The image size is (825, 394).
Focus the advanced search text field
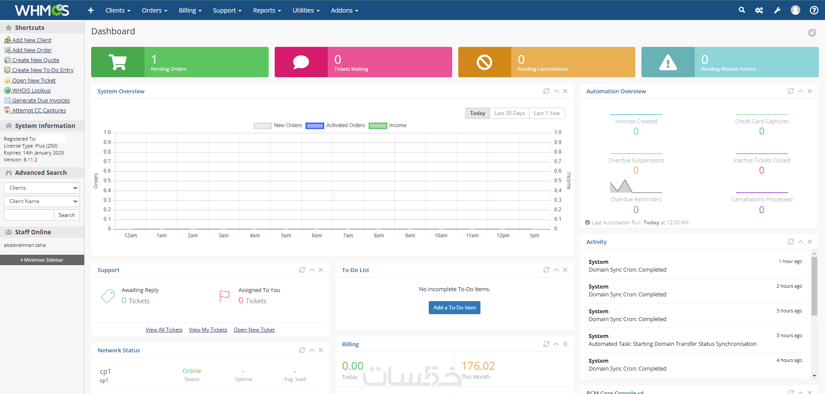point(29,215)
